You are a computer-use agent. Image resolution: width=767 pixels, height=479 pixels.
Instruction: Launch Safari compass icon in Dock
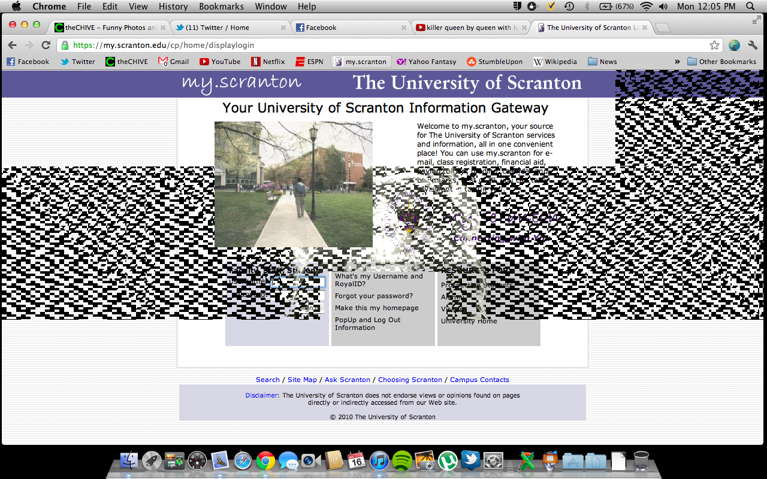(x=243, y=460)
